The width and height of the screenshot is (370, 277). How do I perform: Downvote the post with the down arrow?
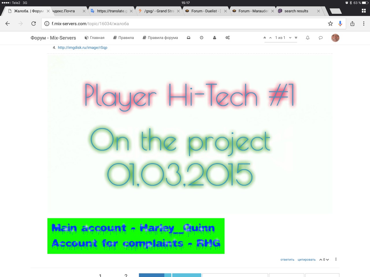point(328,260)
